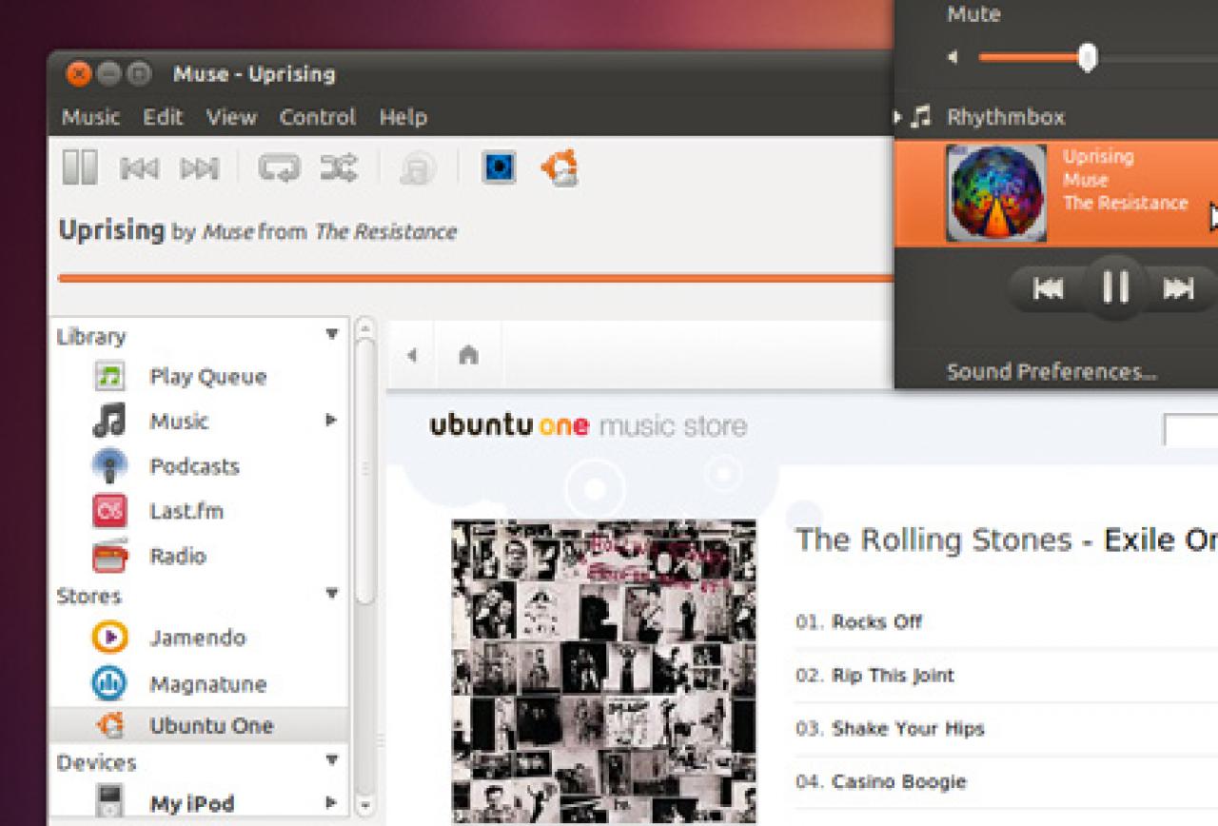Collapse the Library section
1218x826 pixels.
pyautogui.click(x=332, y=334)
